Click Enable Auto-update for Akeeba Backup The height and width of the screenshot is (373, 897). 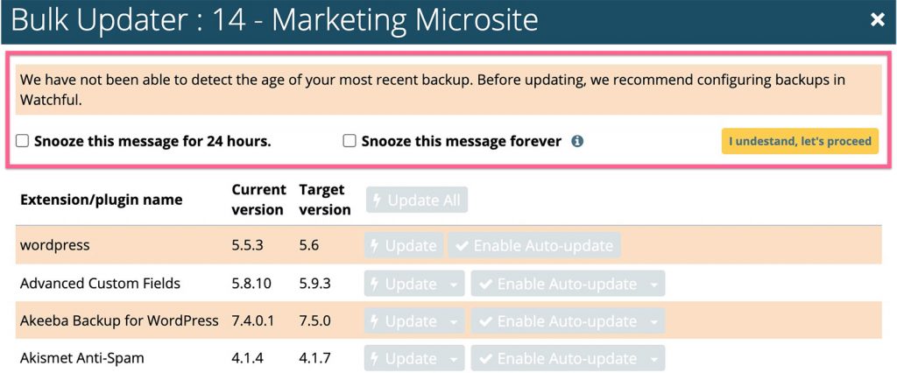(558, 321)
